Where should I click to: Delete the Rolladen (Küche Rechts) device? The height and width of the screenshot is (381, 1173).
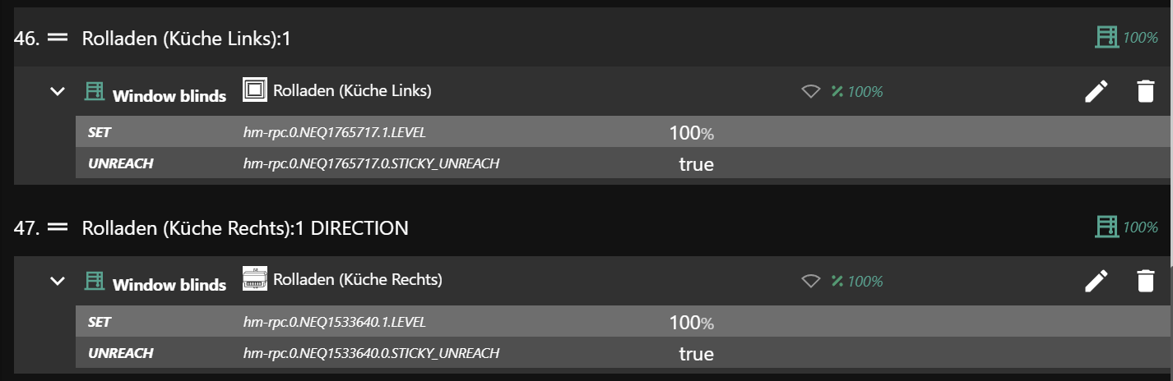(x=1145, y=281)
